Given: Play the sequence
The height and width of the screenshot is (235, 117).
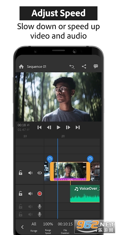Looking at the screenshot, I should (58, 127).
